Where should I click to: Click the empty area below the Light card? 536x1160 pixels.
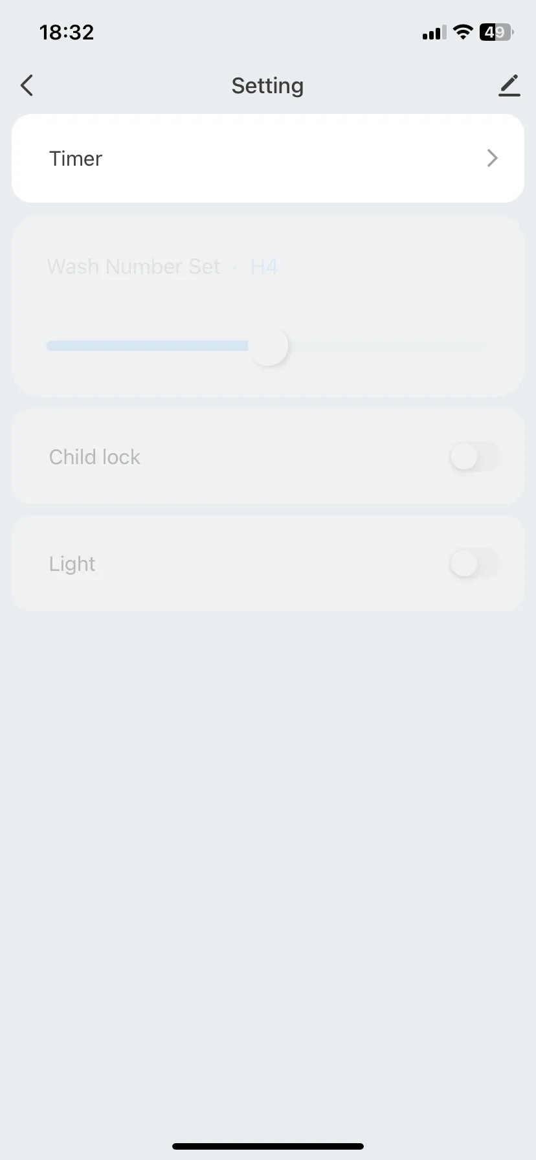pos(268,842)
